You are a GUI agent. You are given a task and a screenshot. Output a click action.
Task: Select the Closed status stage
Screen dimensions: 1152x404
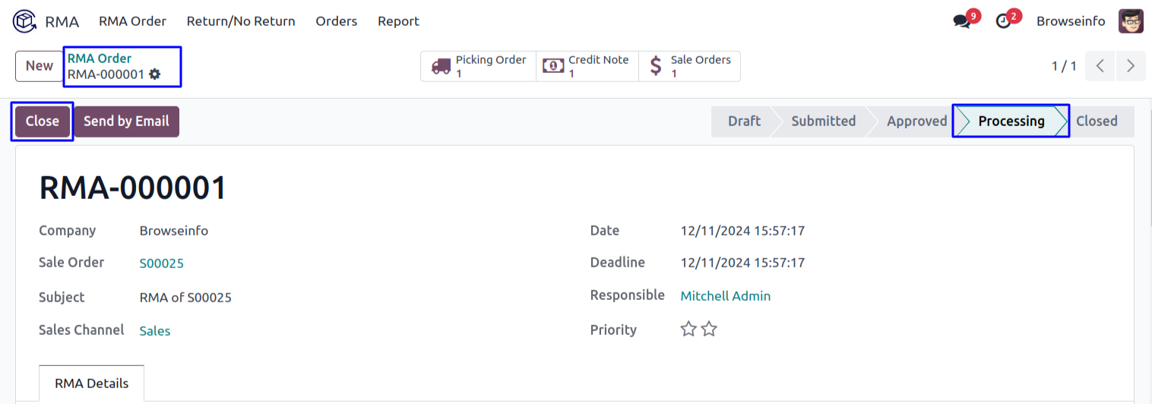pyautogui.click(x=1097, y=122)
